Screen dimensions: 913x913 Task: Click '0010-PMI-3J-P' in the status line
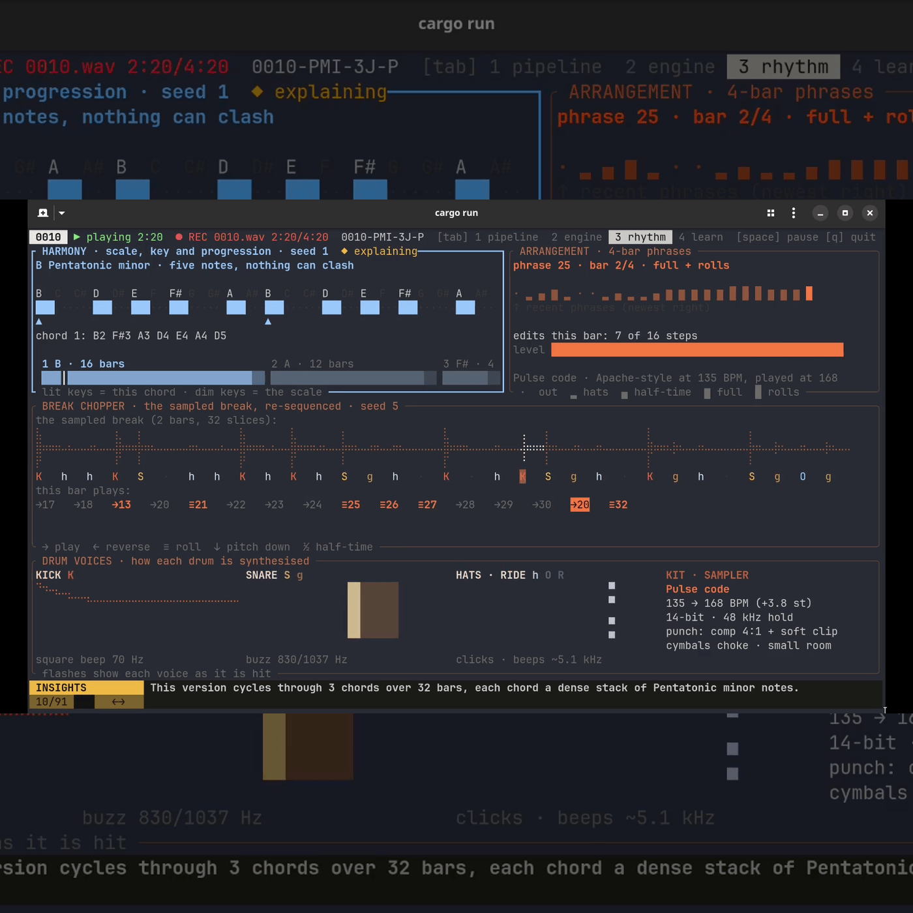click(x=383, y=237)
